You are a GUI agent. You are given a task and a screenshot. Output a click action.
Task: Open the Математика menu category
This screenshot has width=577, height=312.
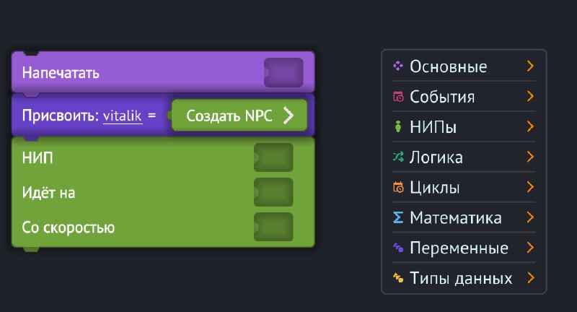[464, 217]
